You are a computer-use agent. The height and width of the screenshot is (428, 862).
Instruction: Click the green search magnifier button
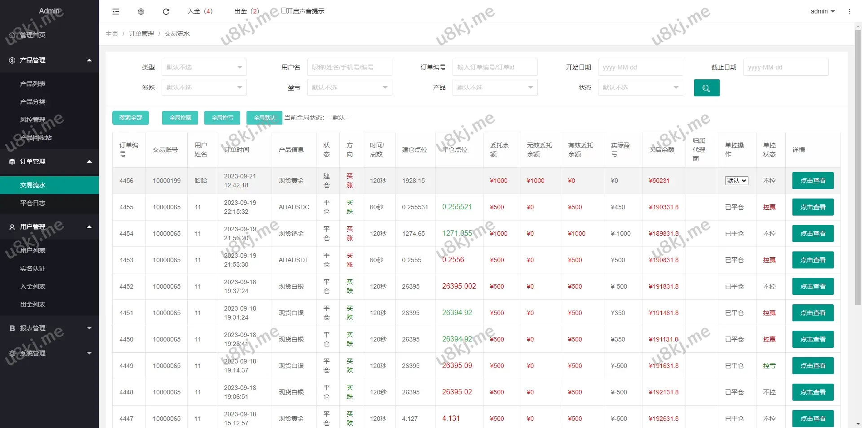point(706,88)
